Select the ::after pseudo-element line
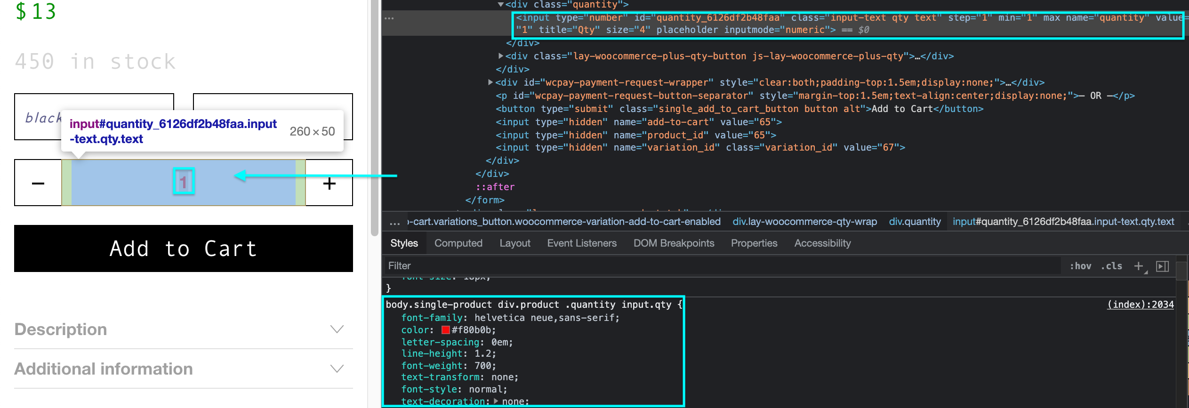Screen dimensions: 1189x408 coord(495,187)
